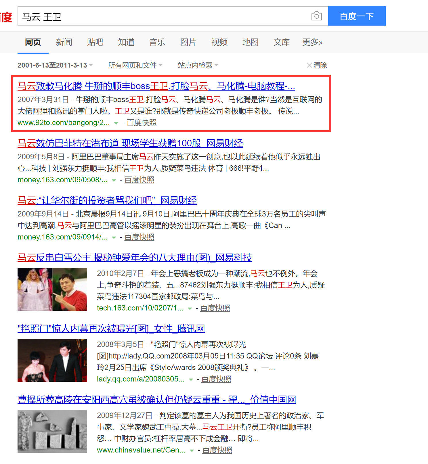
Task: Open the 站点内检索 dropdown
Action: point(198,65)
